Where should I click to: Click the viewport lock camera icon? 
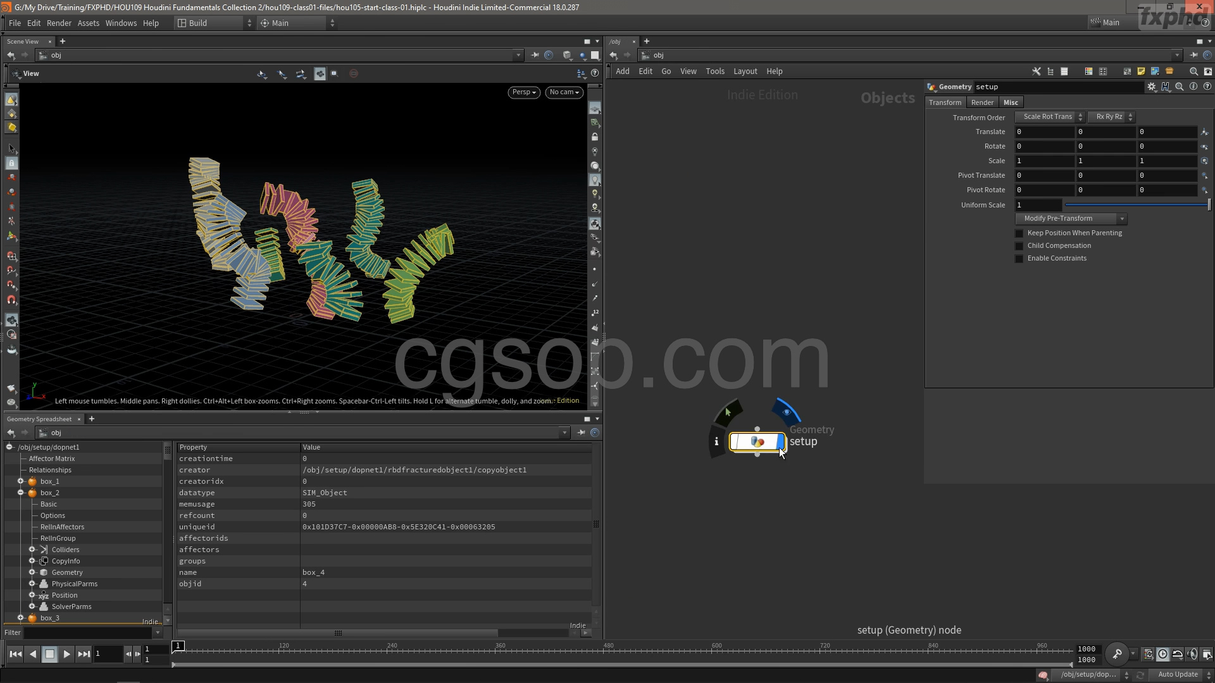click(x=595, y=137)
